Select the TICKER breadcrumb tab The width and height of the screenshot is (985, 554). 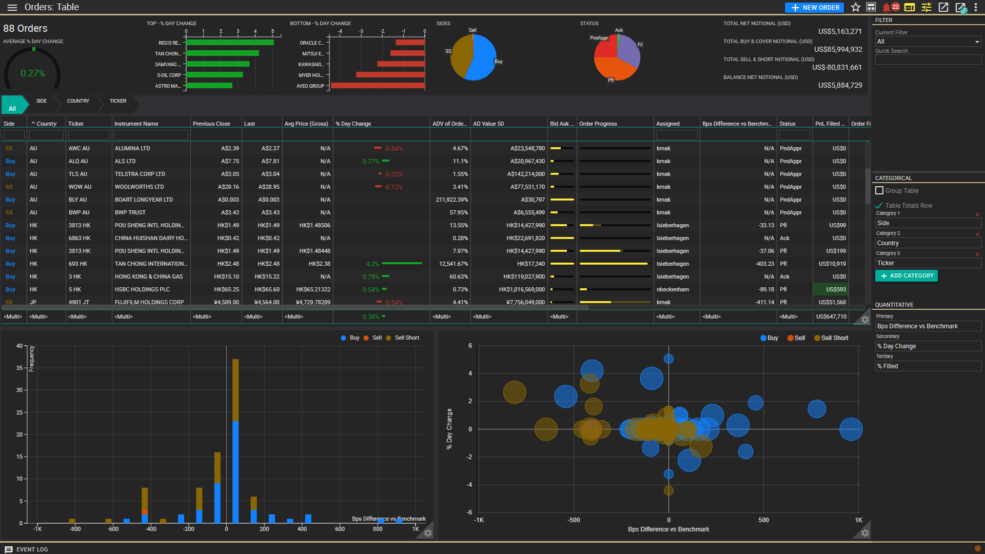point(118,101)
